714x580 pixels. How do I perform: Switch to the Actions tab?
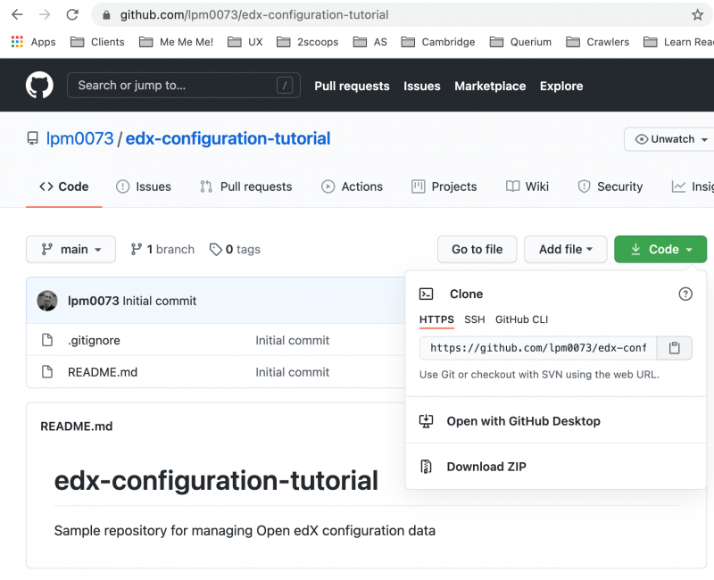coord(353,186)
